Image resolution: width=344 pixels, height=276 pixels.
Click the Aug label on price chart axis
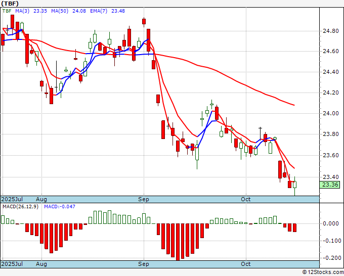point(41,199)
